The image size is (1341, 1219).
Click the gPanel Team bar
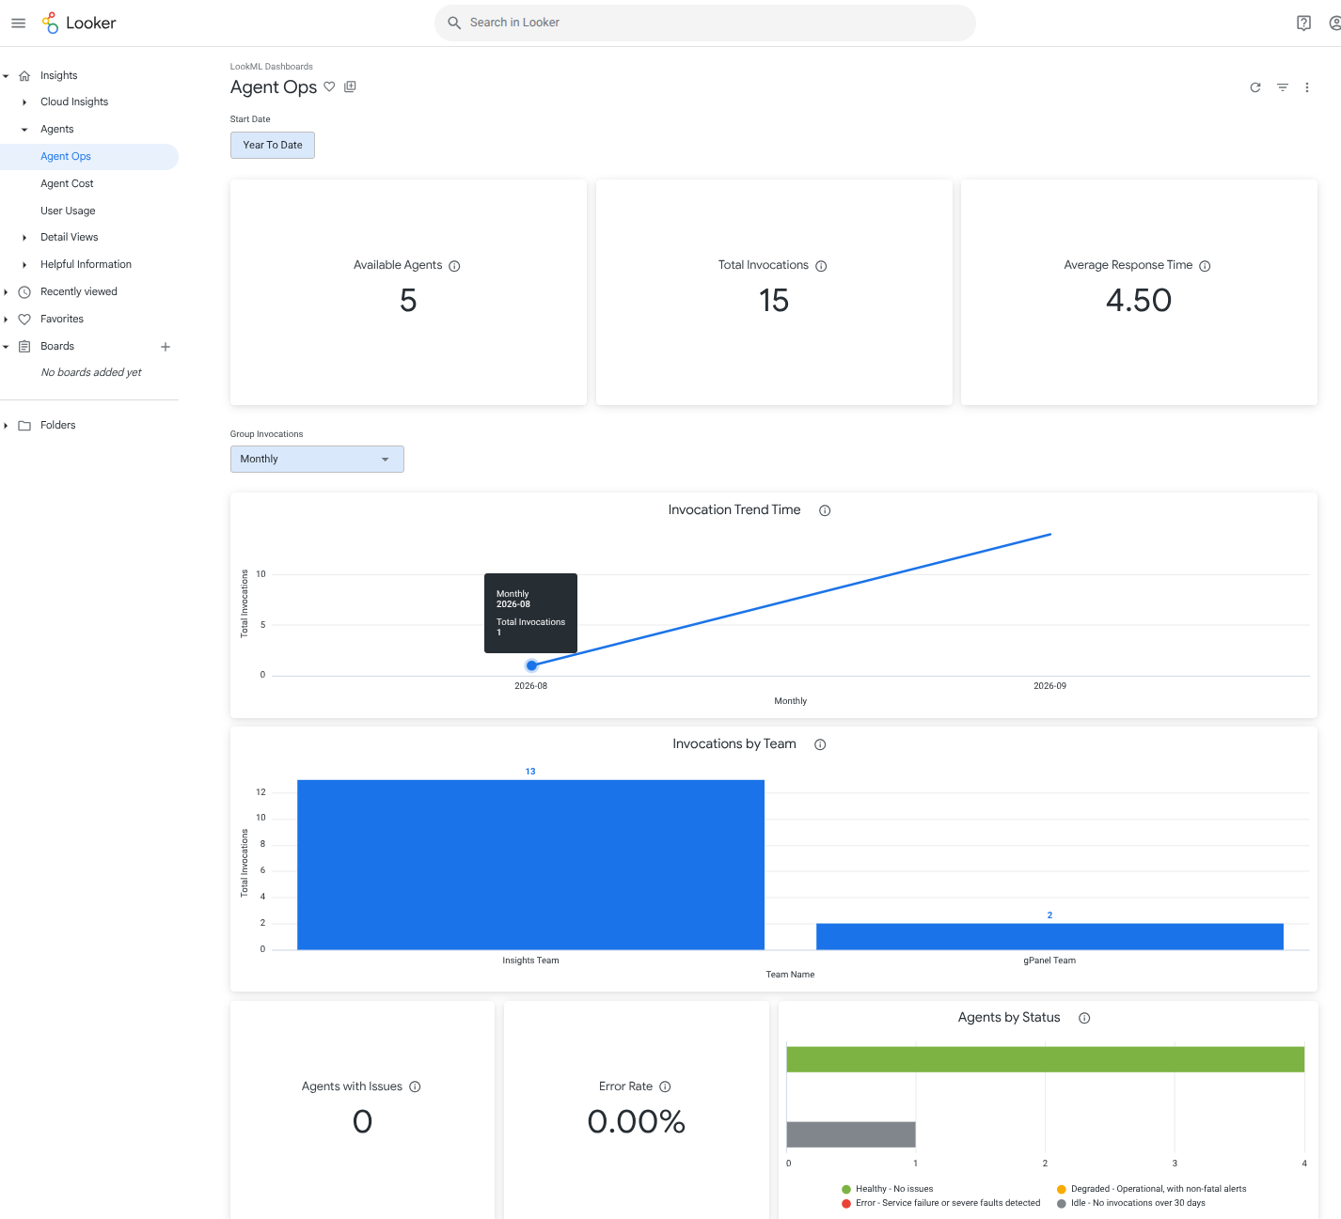click(x=1049, y=937)
